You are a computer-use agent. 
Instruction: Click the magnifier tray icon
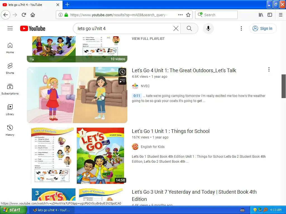click(266, 210)
